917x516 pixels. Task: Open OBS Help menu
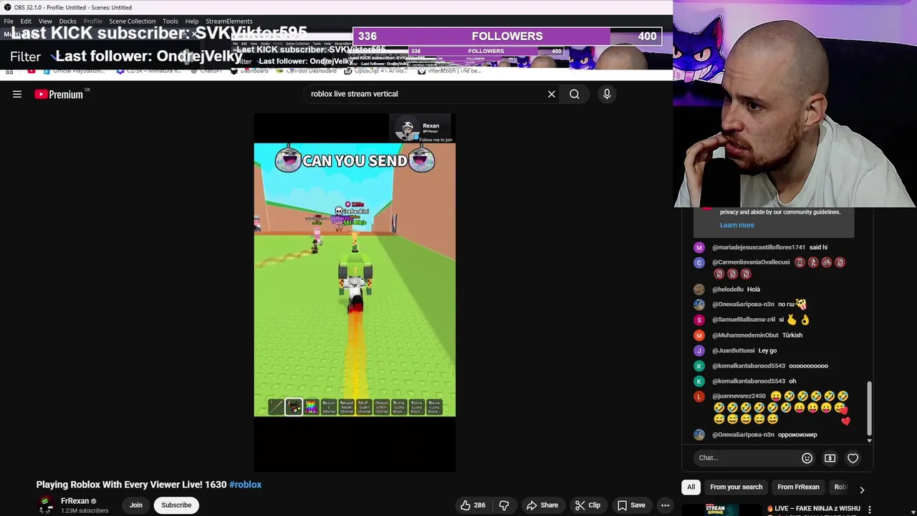191,21
